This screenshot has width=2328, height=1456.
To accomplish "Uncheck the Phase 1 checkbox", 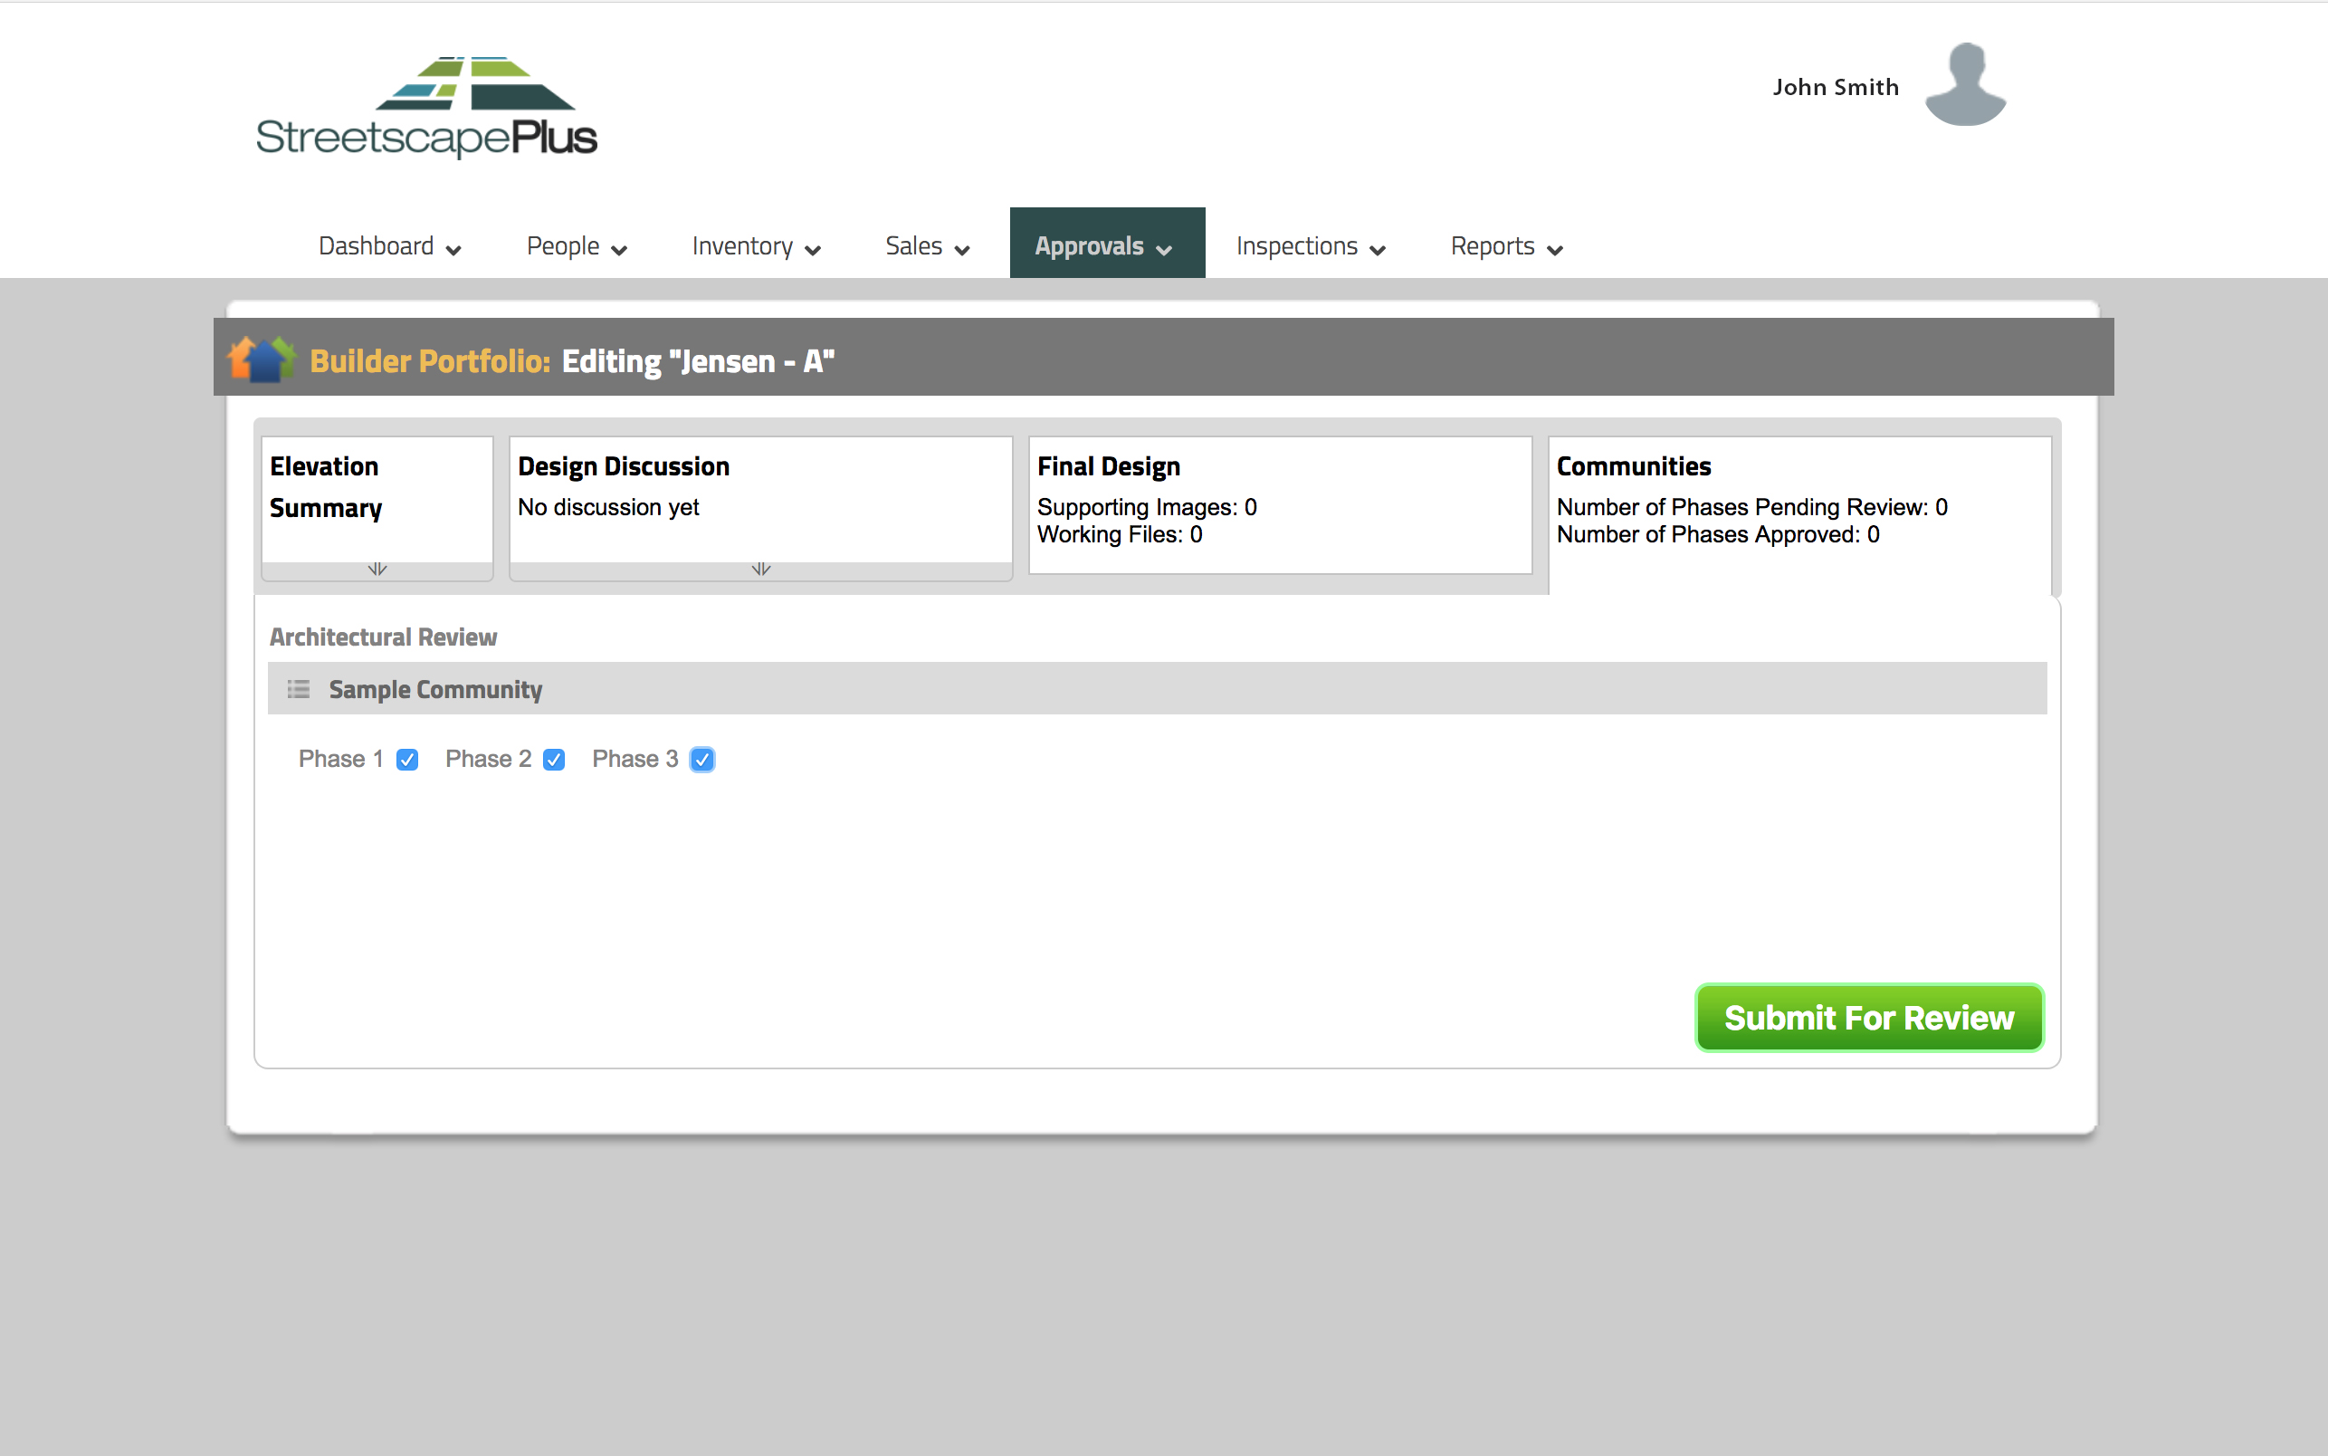I will (407, 760).
